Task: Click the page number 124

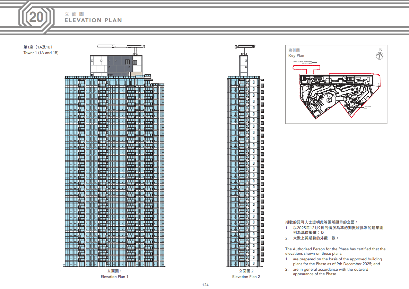Action: coord(205,285)
